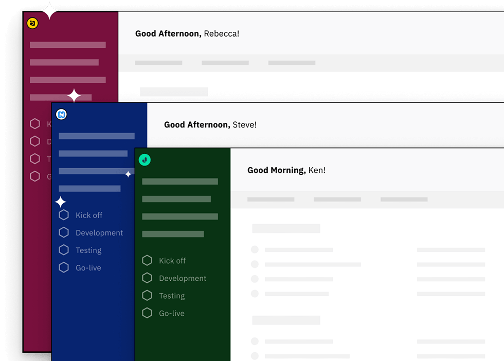Click the "Good Morning, Ken!" greeting
The height and width of the screenshot is (361, 504).
coord(286,170)
